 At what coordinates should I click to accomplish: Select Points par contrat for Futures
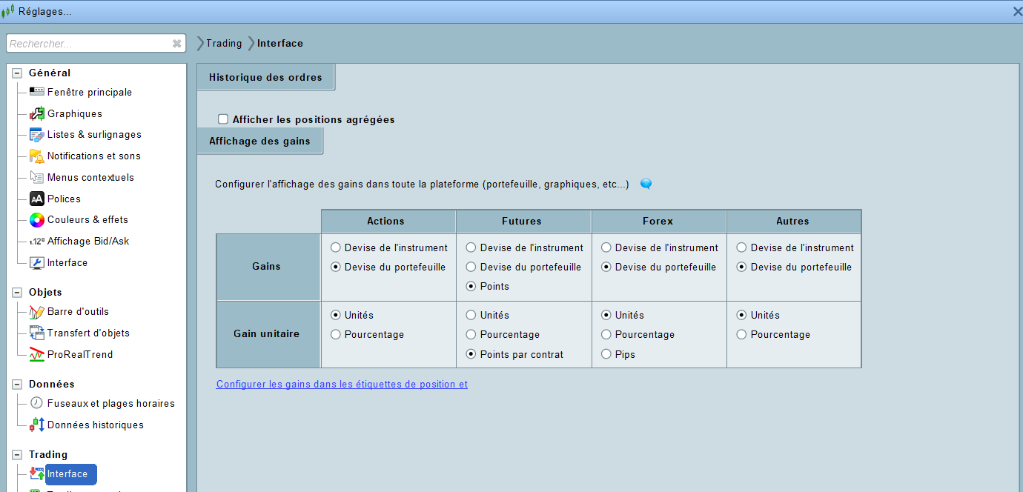tap(471, 355)
